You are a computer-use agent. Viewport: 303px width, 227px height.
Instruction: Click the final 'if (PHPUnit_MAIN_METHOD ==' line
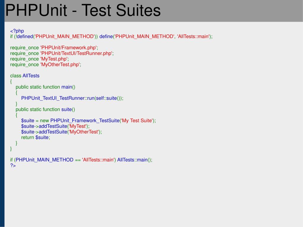(x=81, y=160)
